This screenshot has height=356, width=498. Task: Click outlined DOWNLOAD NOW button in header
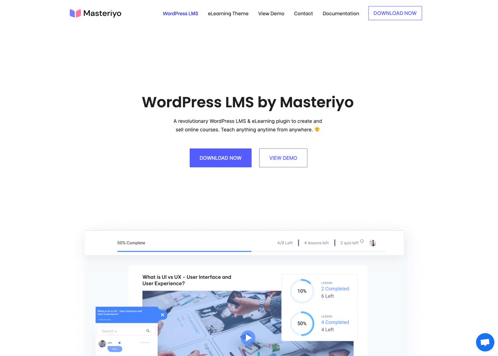(395, 13)
